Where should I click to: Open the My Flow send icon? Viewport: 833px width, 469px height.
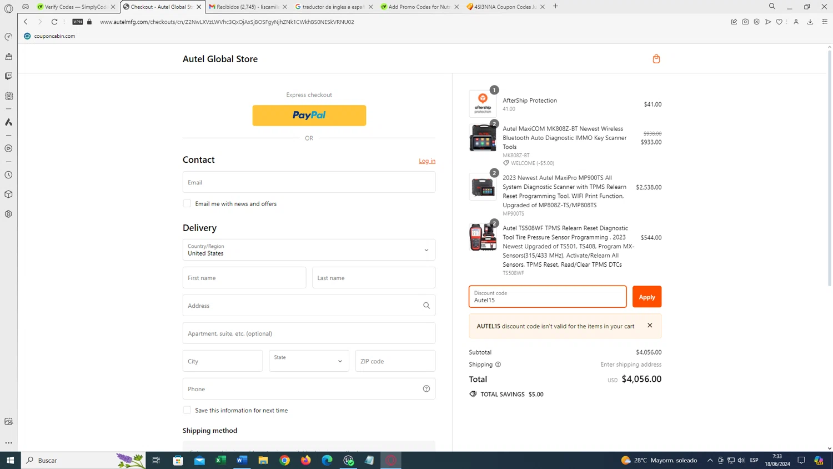(x=768, y=22)
